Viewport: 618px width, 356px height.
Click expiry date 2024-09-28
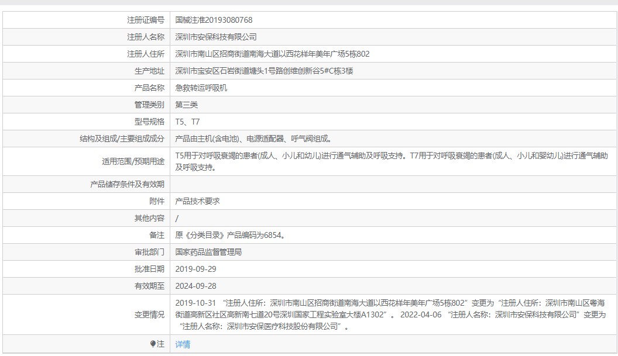(195, 286)
